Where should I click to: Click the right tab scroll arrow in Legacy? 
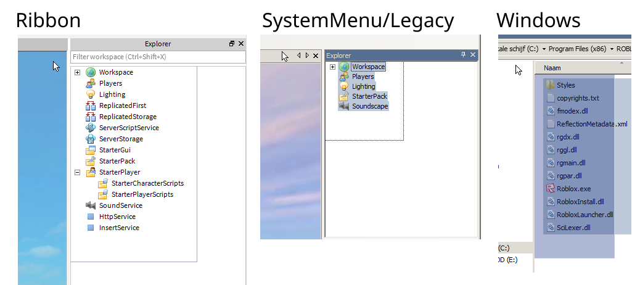click(307, 55)
